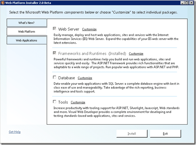This screenshot has width=196, height=145.
Task: Open Customize link for Tools
Action: pos(78,102)
